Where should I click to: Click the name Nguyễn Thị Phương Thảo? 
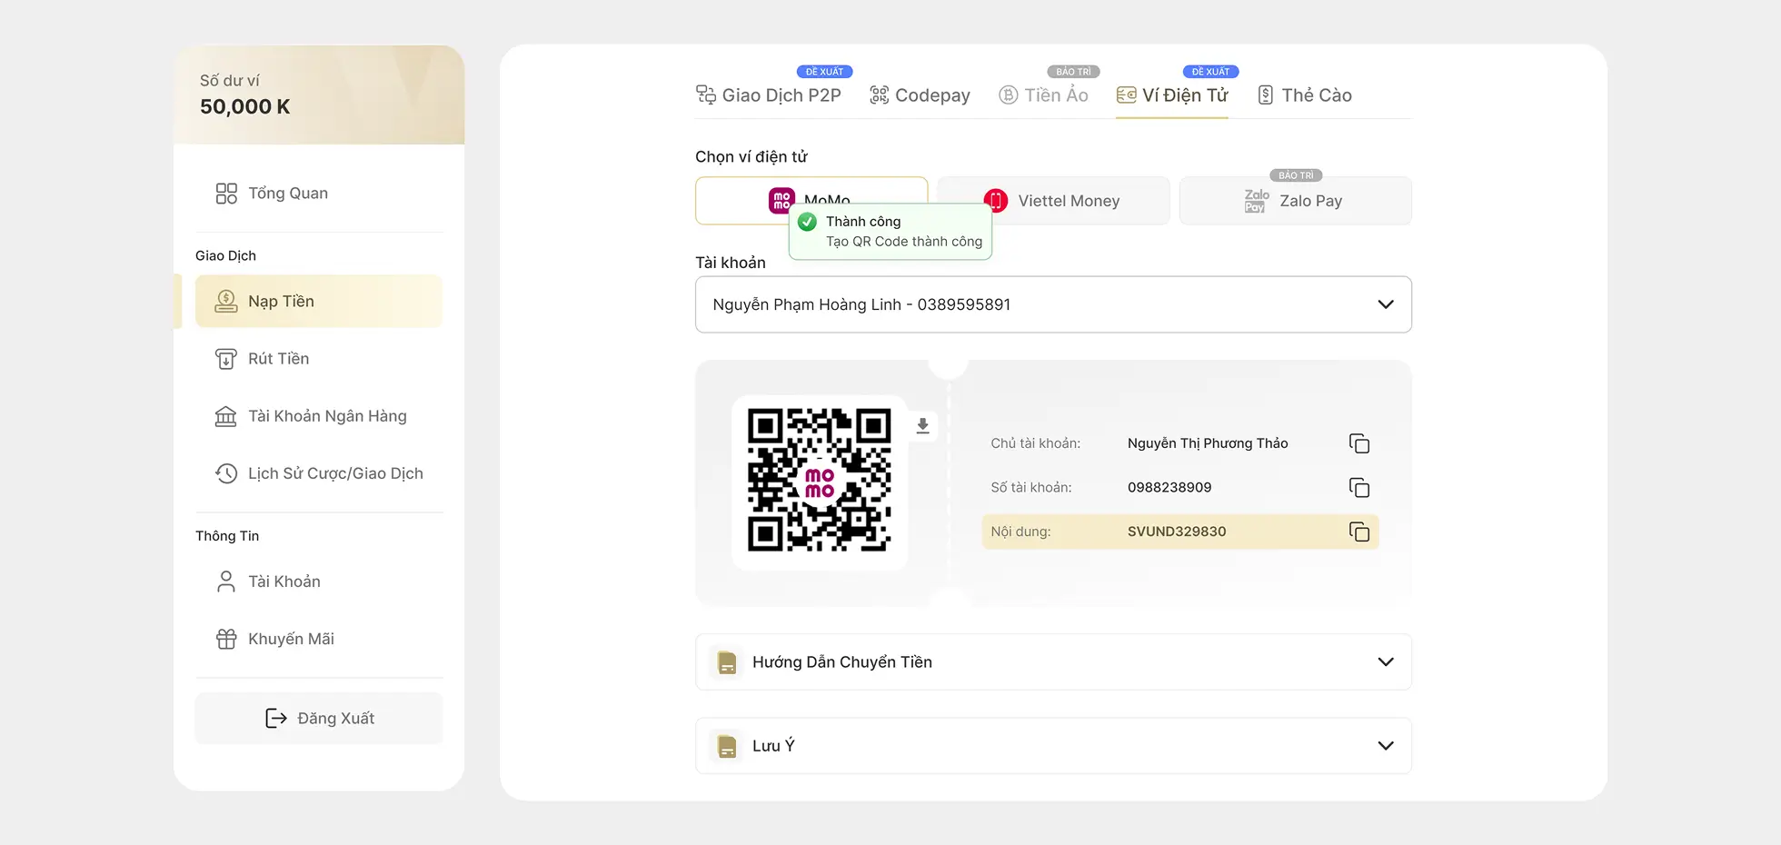[1208, 443]
